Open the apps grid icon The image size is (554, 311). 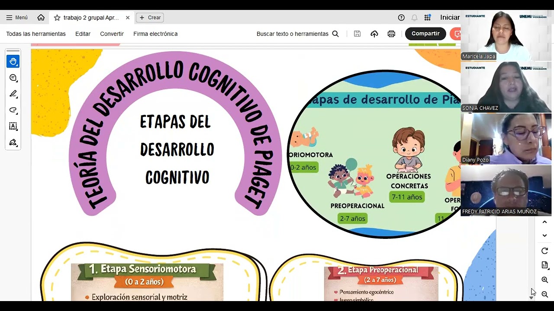click(428, 18)
